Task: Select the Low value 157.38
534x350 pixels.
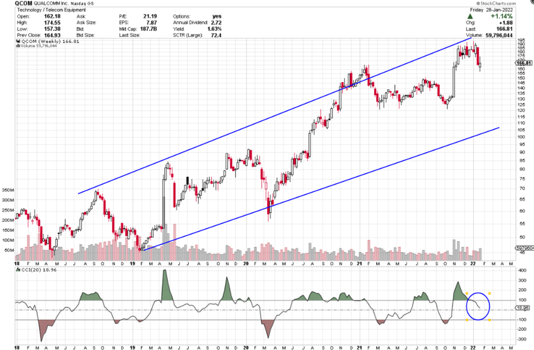Action: (x=52, y=29)
